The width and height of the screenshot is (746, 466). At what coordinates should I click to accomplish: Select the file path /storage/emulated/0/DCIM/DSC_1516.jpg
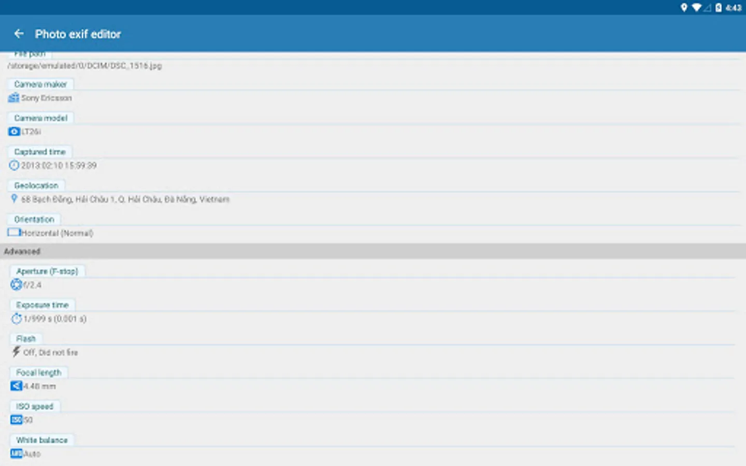point(84,66)
